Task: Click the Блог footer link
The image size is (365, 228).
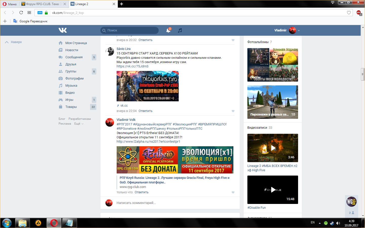Action: coord(62,119)
